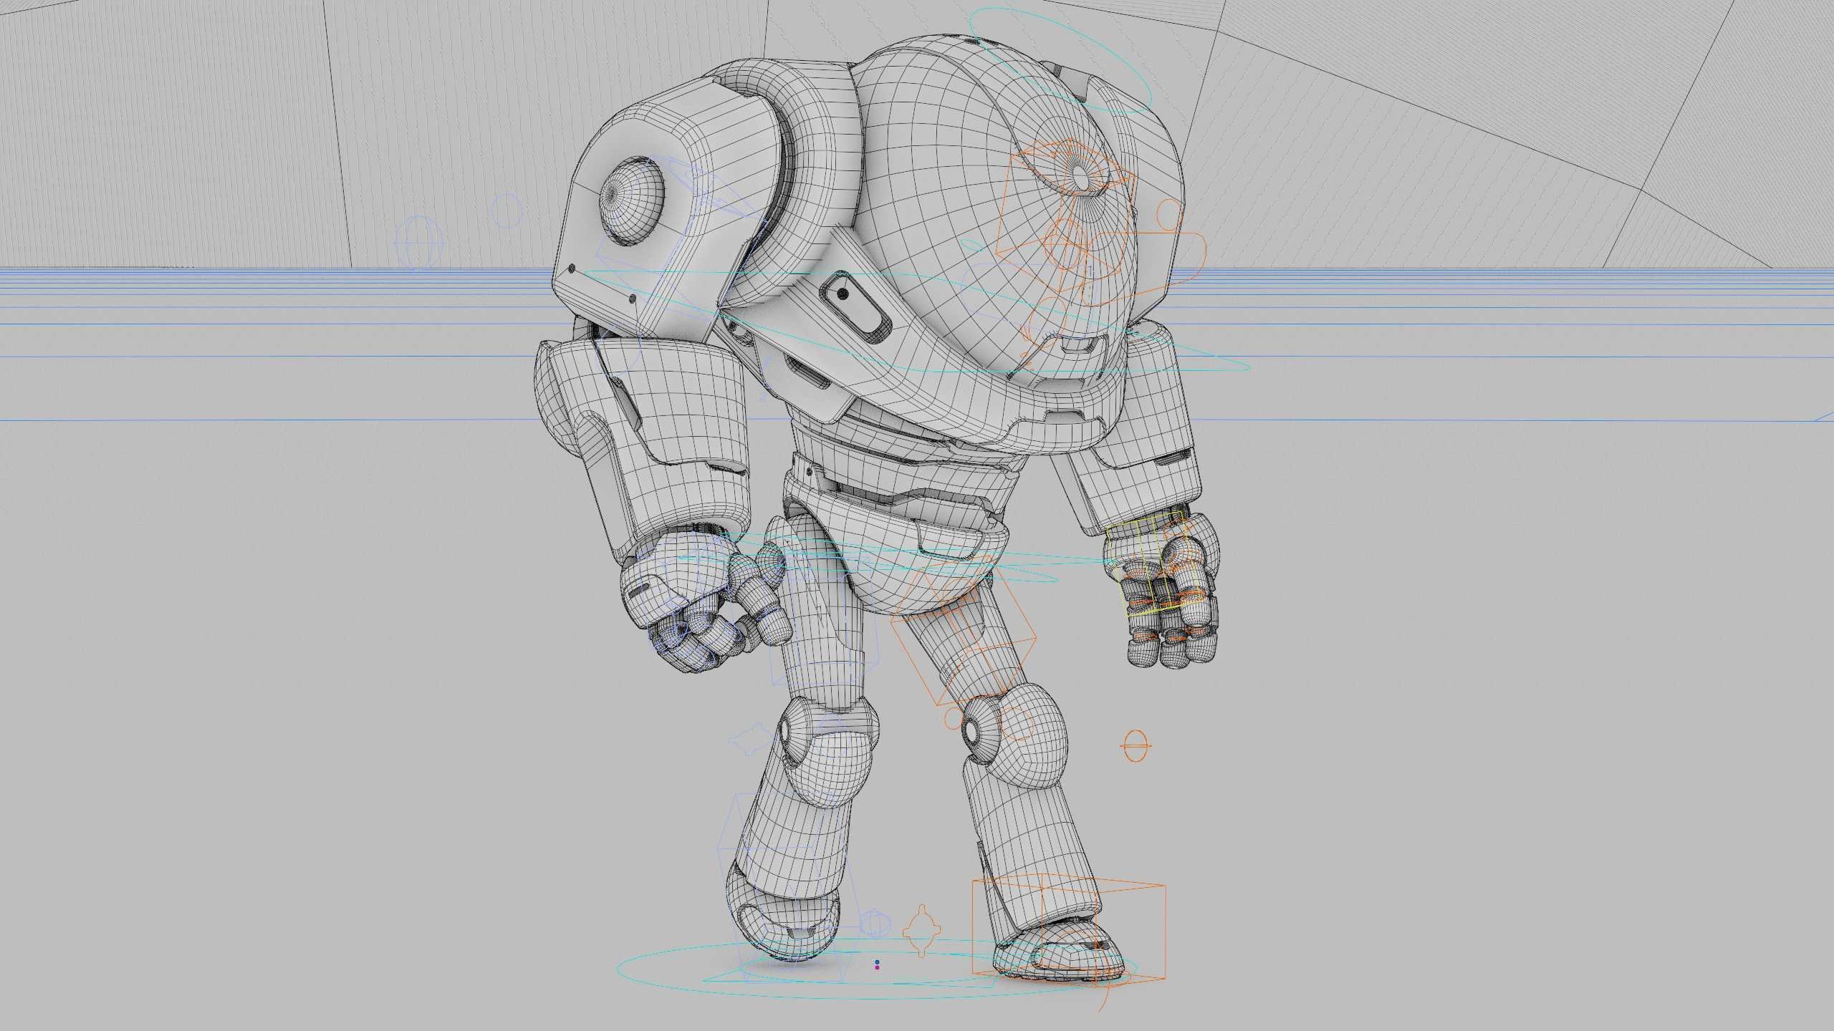Screen dimensions: 1834x1031
Task: Select pale blue cube control near left foot
Action: tap(874, 924)
